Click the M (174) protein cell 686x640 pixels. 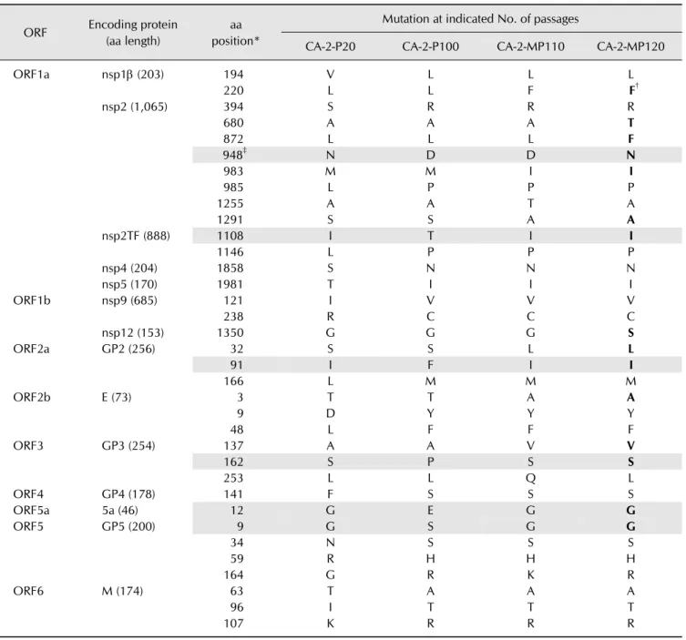coord(122,591)
